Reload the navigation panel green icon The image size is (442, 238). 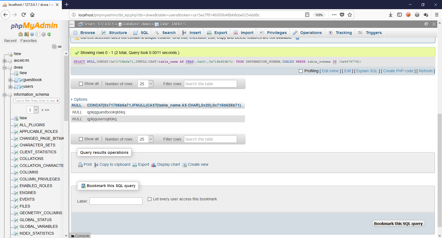[x=49, y=34]
